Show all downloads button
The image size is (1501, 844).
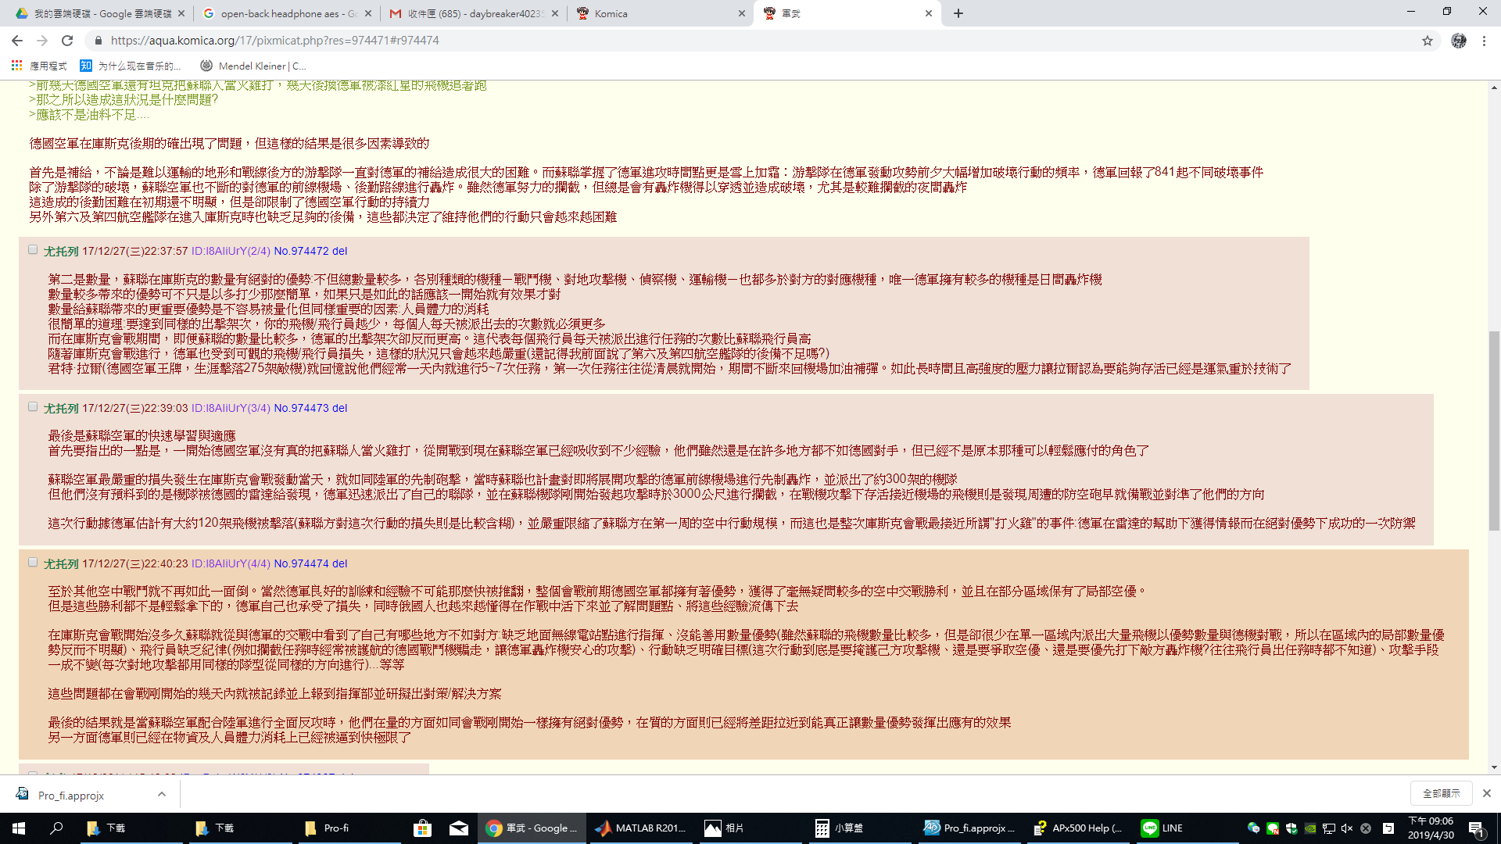pyautogui.click(x=1441, y=793)
